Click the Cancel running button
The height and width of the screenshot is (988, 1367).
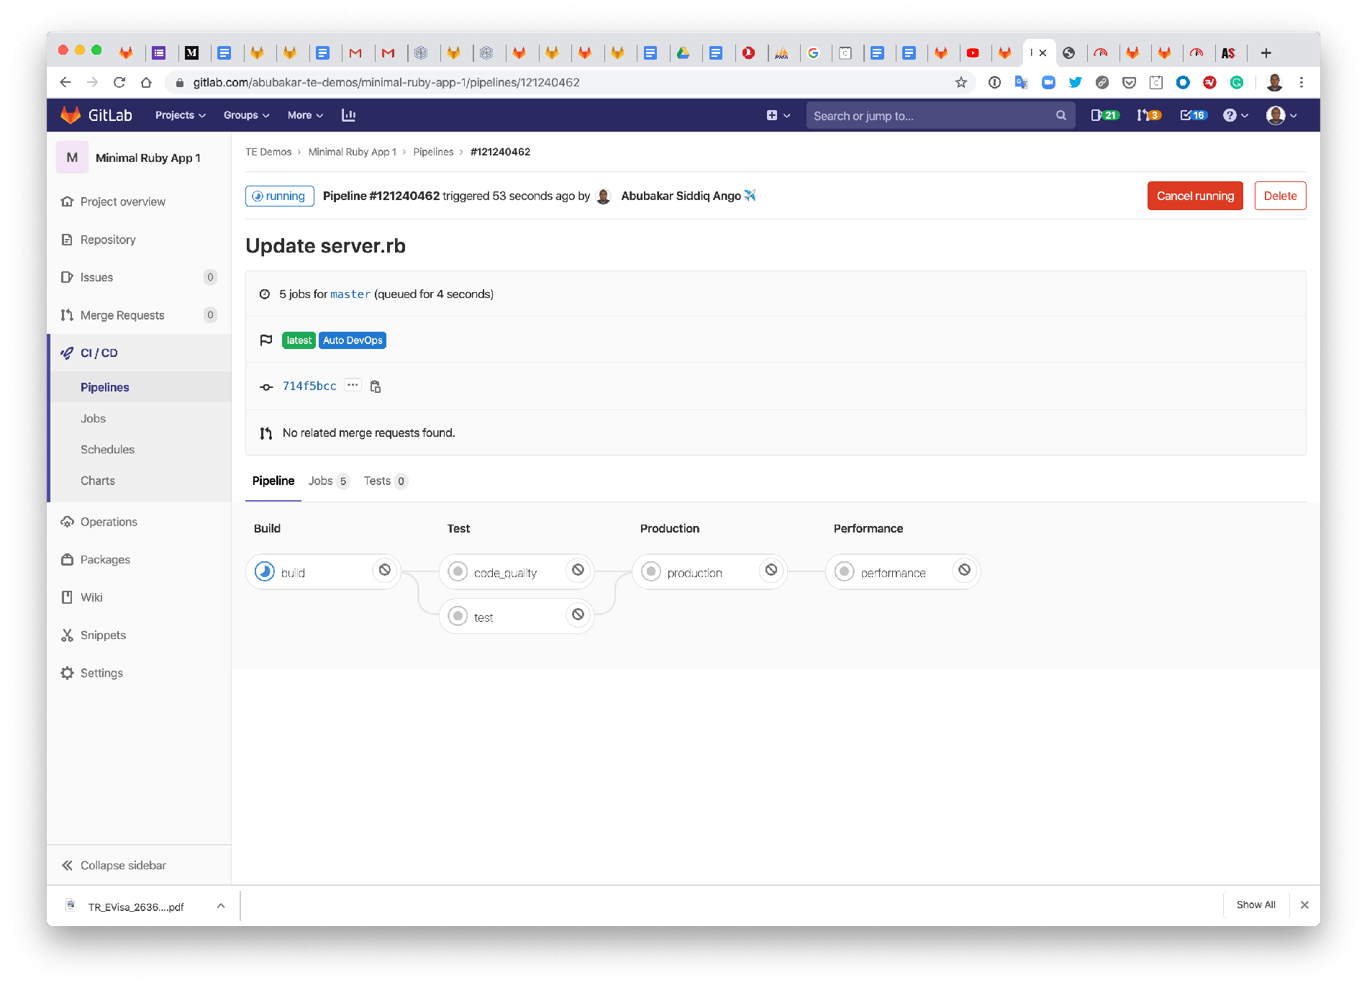tap(1194, 195)
